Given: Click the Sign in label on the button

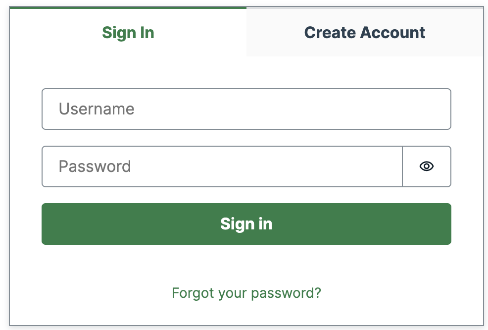Looking at the screenshot, I should pyautogui.click(x=246, y=224).
